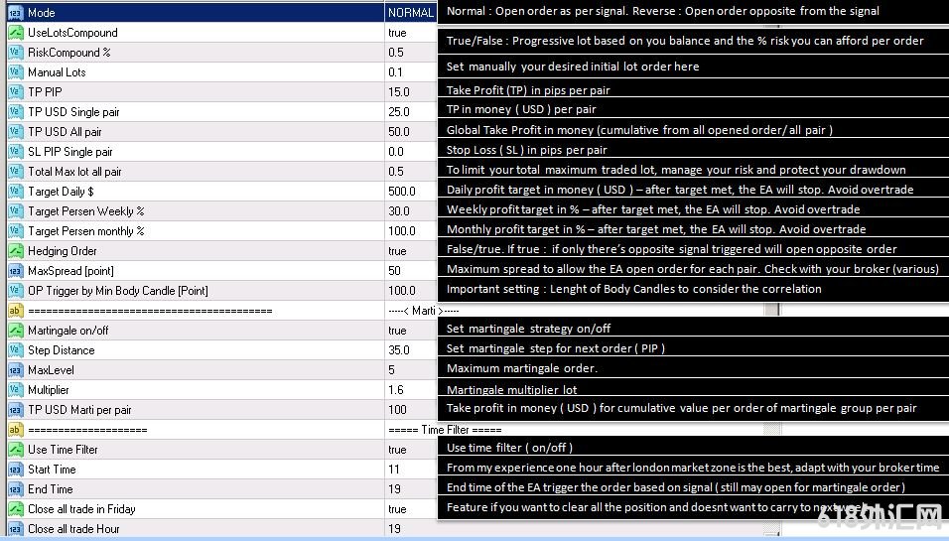Click the Manual Lots parameter icon
Image resolution: width=949 pixels, height=541 pixels.
click(x=15, y=72)
